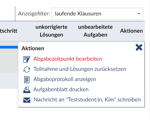Click the Anzeigefilter label text

pos(34,14)
